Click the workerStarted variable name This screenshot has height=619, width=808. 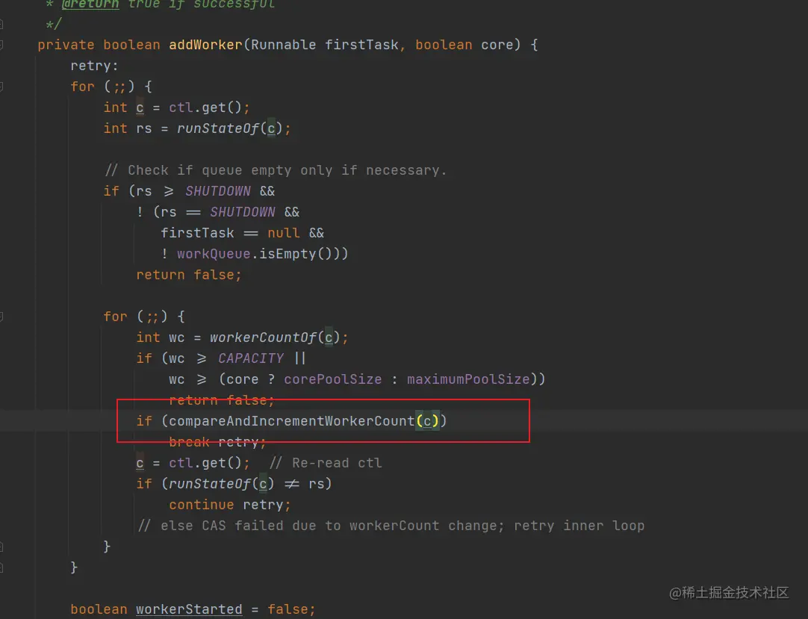click(x=189, y=609)
